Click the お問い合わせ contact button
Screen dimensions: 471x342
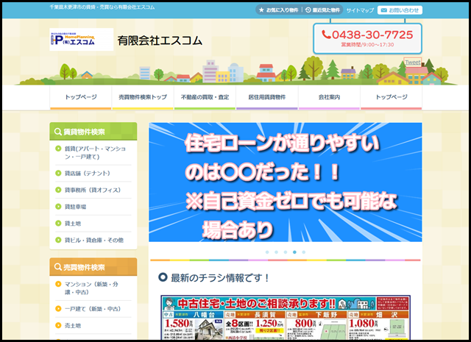[400, 10]
